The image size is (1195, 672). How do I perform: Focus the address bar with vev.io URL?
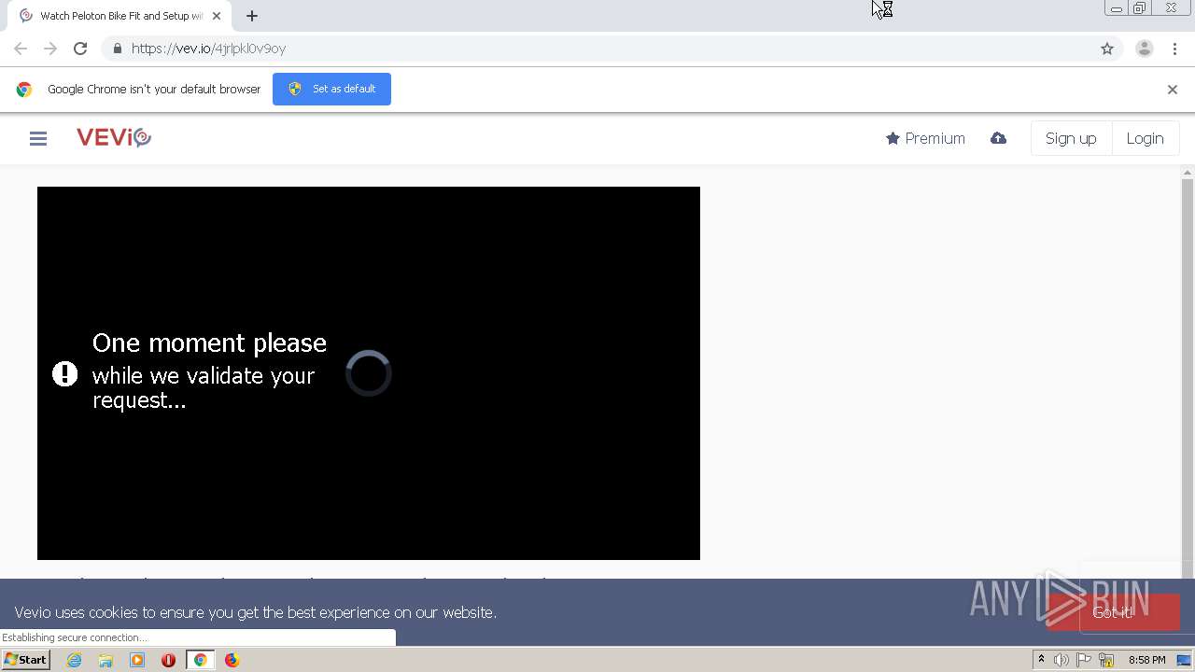click(597, 49)
